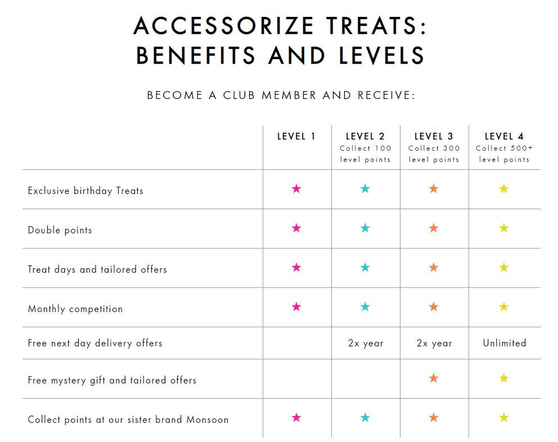Click pink star for Monsoon points row
The width and height of the screenshot is (558, 442).
pyautogui.click(x=296, y=417)
